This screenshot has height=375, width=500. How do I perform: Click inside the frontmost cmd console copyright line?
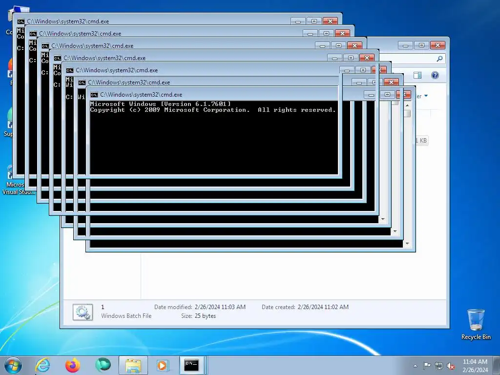(213, 110)
